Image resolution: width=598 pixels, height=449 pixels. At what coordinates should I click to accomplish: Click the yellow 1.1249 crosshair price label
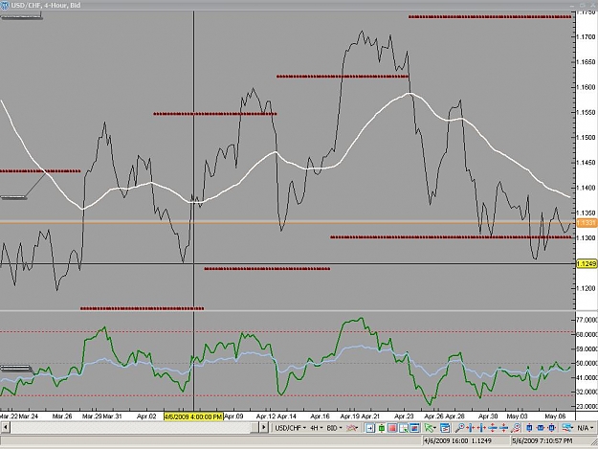tap(587, 263)
